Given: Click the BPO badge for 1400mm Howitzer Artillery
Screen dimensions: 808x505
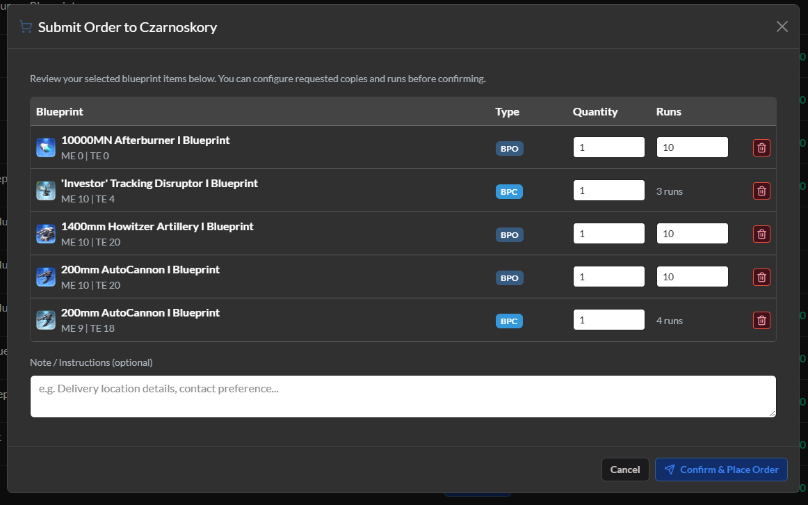Looking at the screenshot, I should click(509, 234).
